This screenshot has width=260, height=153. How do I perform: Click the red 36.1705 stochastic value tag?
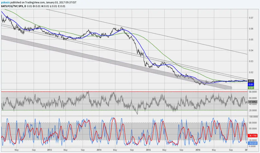pos(252,136)
